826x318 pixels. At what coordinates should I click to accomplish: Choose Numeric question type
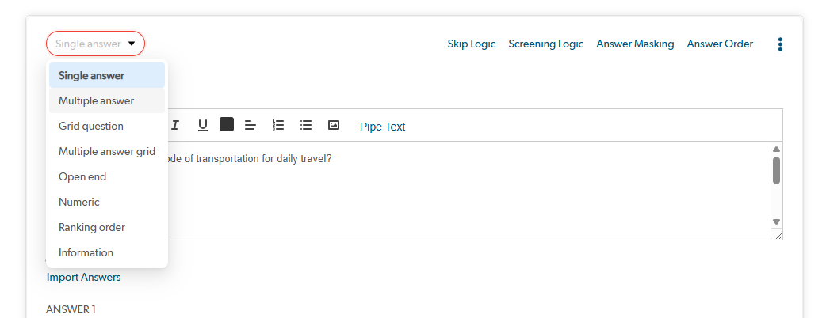pyautogui.click(x=79, y=202)
